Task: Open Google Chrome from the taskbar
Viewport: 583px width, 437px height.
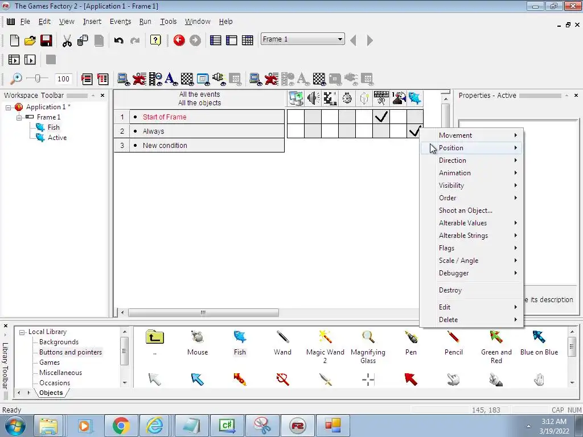Action: [x=121, y=426]
